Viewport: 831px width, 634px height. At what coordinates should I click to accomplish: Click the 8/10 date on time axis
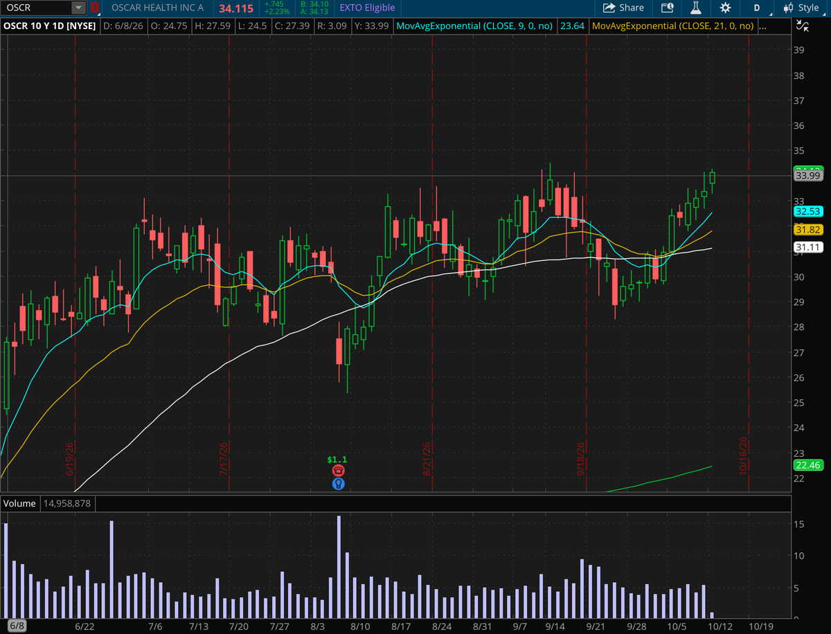click(x=360, y=626)
